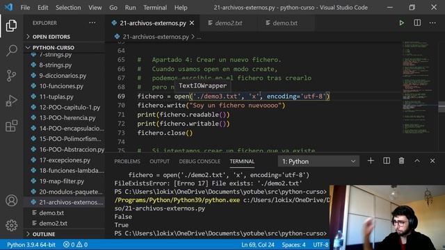445x250 pixels.
Task: Open 19-map-filter.py file
Action: [62, 181]
